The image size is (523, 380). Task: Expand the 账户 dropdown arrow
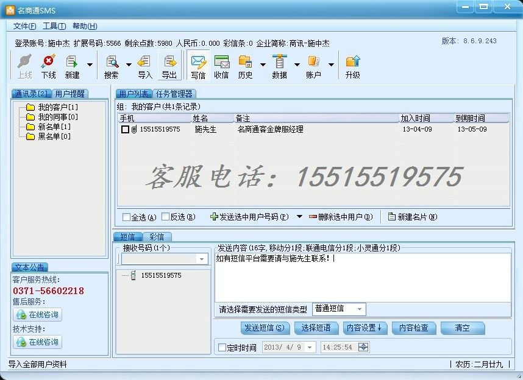coord(331,65)
